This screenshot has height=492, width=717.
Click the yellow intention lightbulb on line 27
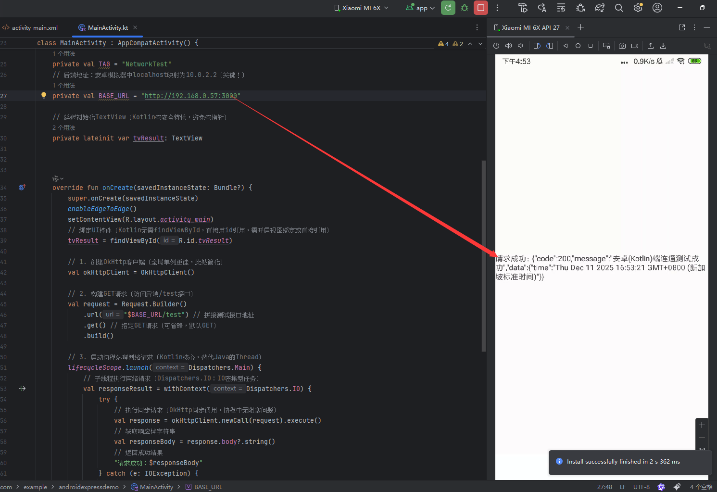(x=44, y=96)
